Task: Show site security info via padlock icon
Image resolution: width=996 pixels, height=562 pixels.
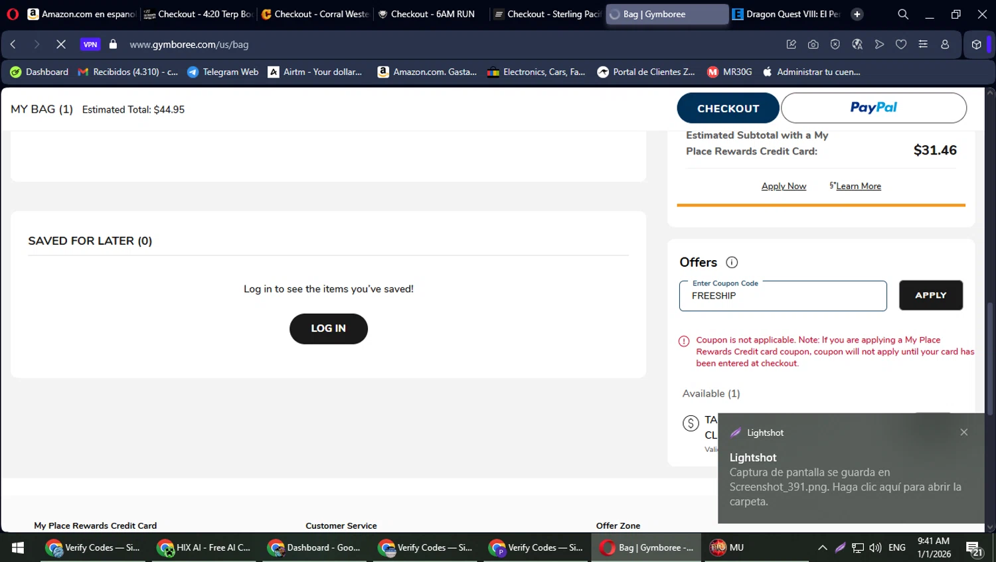Action: pos(113,44)
